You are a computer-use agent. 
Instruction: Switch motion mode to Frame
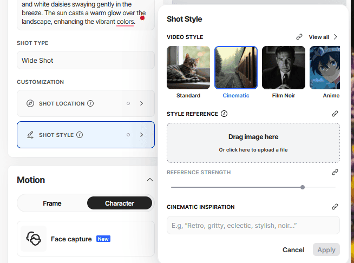[52, 203]
